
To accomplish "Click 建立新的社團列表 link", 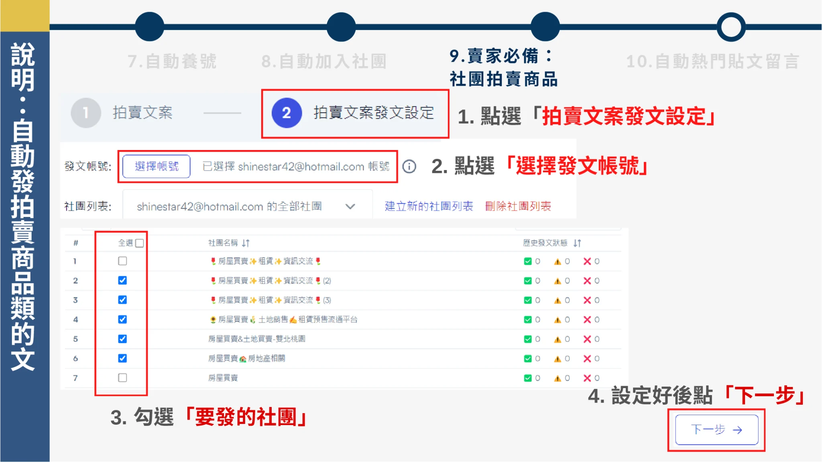I will [x=429, y=206].
